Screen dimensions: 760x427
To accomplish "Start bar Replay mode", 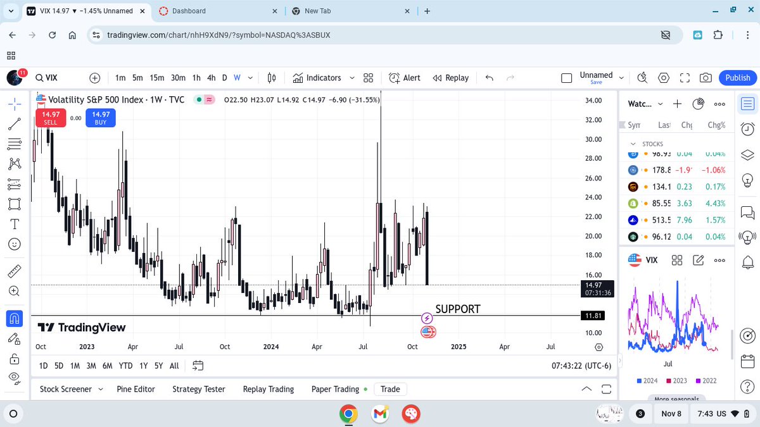I will pyautogui.click(x=451, y=78).
